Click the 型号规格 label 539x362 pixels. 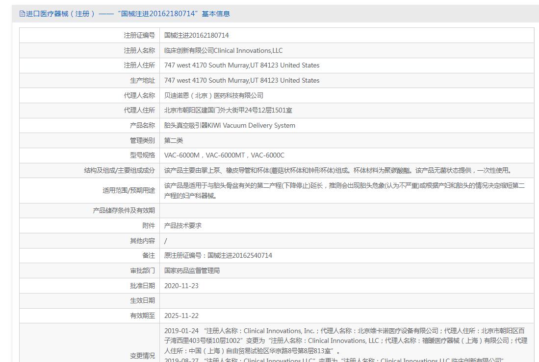tap(142, 155)
